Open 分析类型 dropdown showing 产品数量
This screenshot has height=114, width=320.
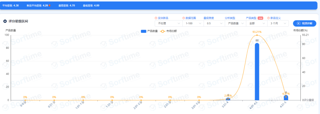click(235, 23)
